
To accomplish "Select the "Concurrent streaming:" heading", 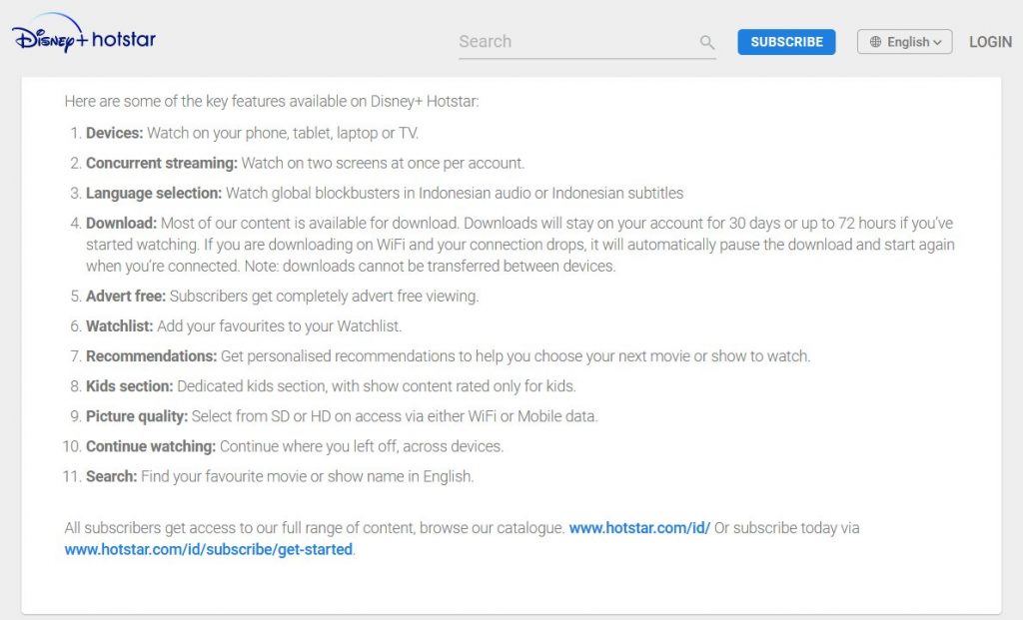I will pyautogui.click(x=162, y=163).
